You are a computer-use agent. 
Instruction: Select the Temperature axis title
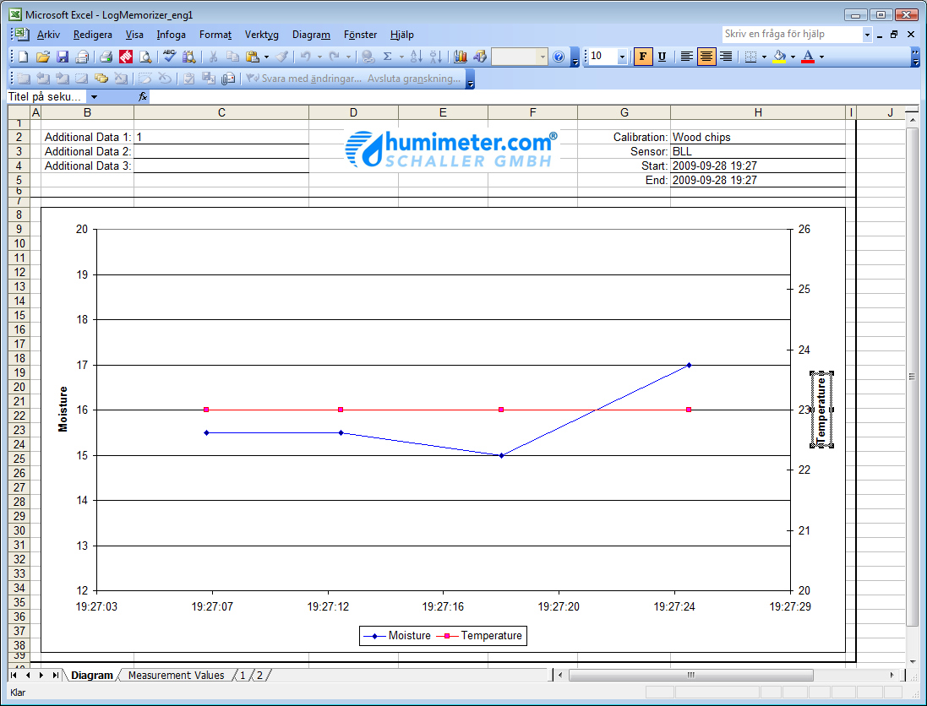pyautogui.click(x=821, y=410)
